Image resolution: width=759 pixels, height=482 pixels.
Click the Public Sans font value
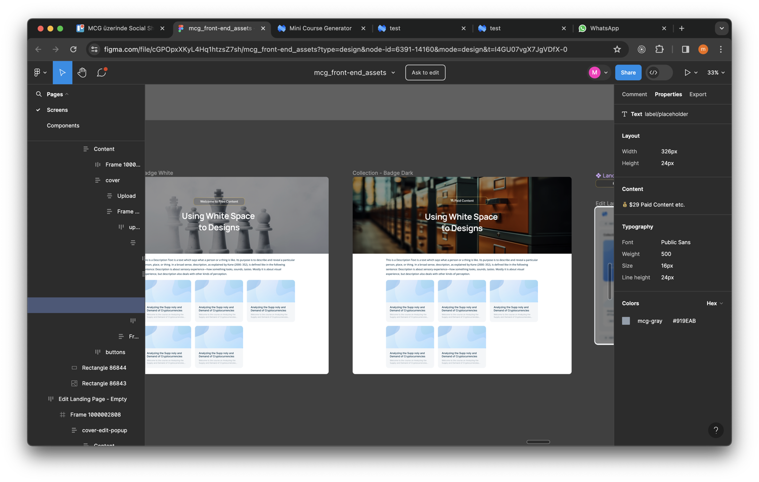tap(676, 242)
